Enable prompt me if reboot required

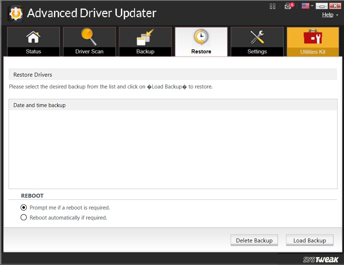point(24,207)
